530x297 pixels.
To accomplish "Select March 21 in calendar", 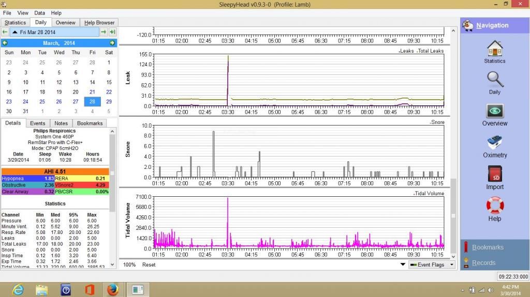I will coord(92,92).
